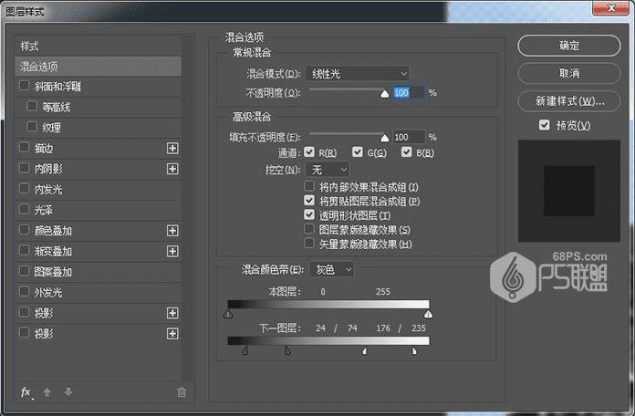The width and height of the screenshot is (635, 416).
Task: Click the 本图层 gradient bar
Action: coord(328,304)
